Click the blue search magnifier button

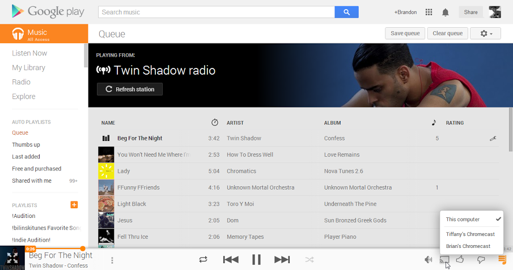coord(346,12)
